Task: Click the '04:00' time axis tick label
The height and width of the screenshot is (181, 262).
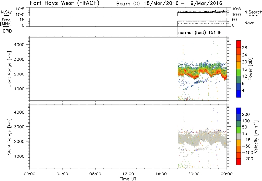Action: click(62, 174)
